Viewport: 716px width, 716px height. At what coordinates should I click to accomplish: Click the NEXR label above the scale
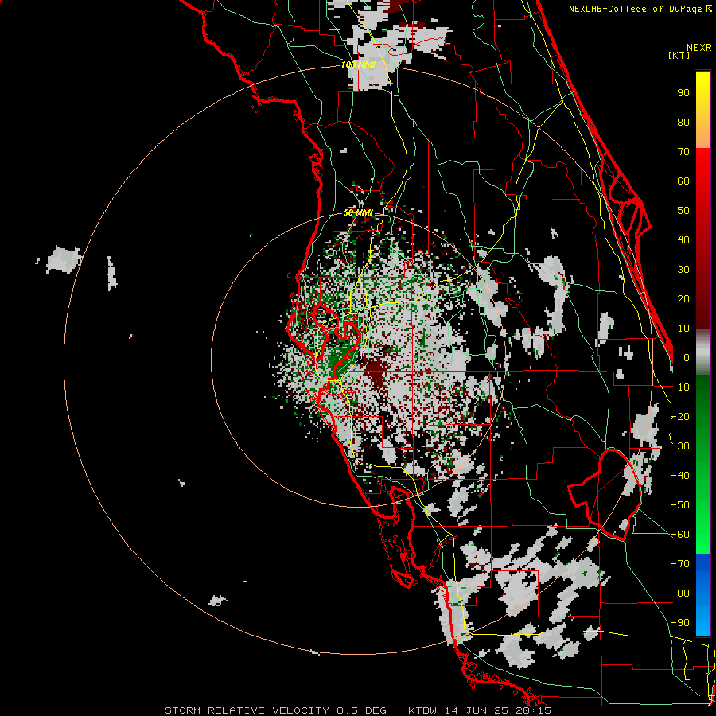pyautogui.click(x=699, y=48)
